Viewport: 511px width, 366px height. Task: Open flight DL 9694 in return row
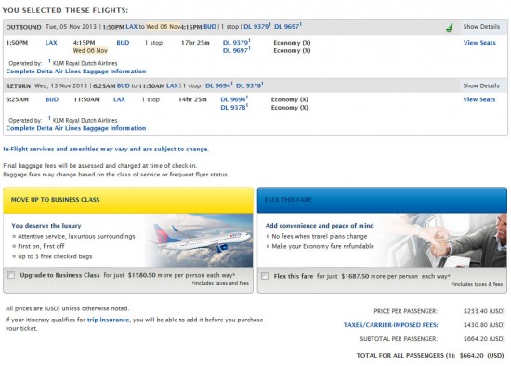234,99
